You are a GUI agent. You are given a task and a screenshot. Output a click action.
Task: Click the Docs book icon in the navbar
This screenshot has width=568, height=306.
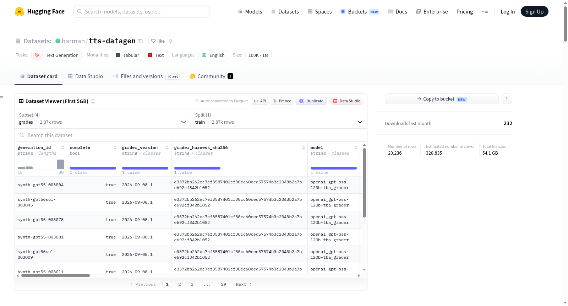click(390, 12)
